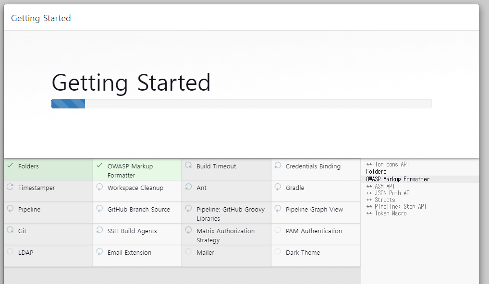Click the spinner icon next to Credentials Binding
The width and height of the screenshot is (489, 284).
click(x=278, y=165)
